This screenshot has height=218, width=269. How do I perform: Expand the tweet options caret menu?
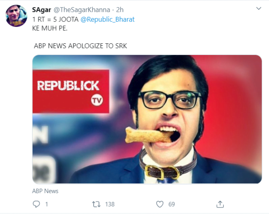259,8
